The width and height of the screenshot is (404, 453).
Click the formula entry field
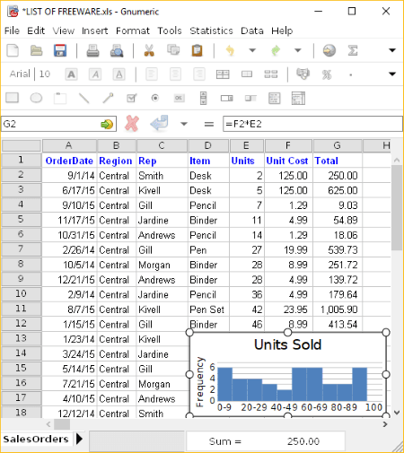coord(312,124)
